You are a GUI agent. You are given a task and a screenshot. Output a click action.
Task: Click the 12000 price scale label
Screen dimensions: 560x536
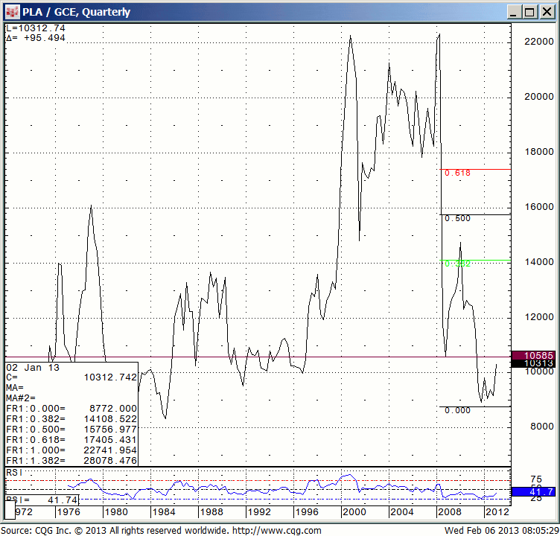(x=539, y=316)
